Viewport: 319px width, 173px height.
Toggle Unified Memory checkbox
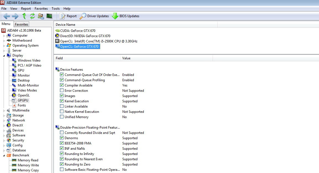(x=62, y=117)
